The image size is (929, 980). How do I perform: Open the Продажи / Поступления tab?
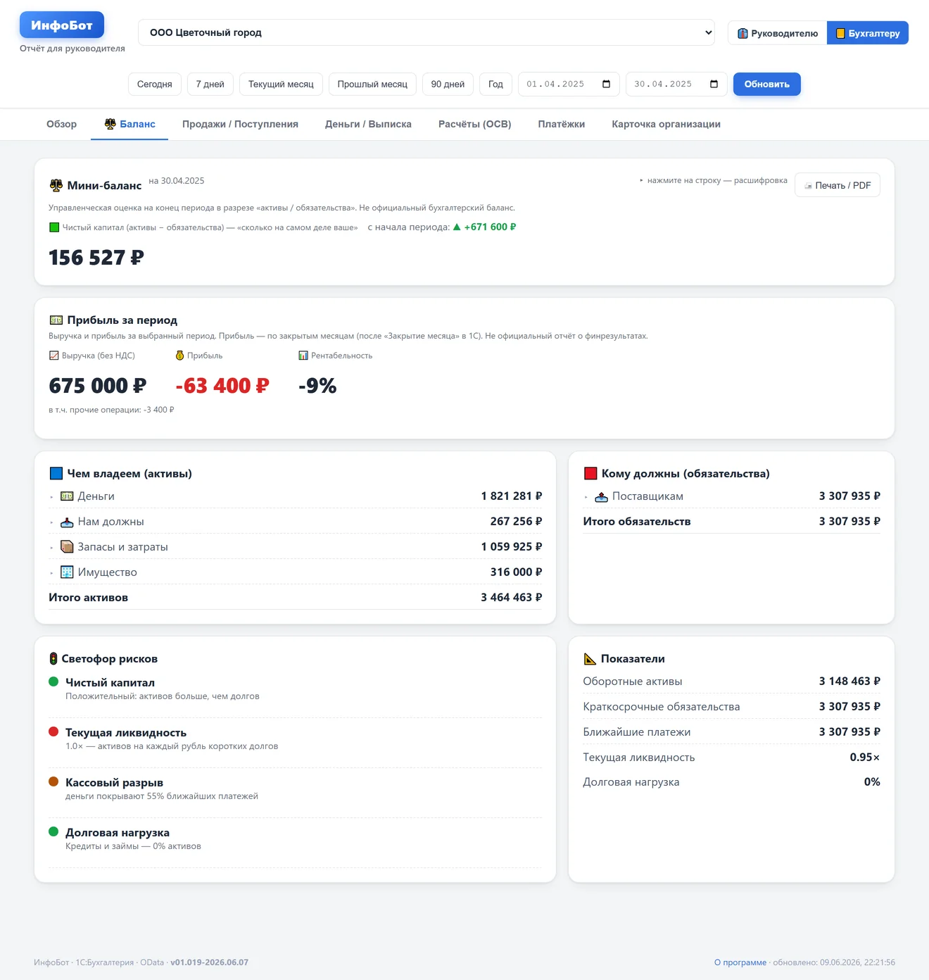pyautogui.click(x=240, y=124)
